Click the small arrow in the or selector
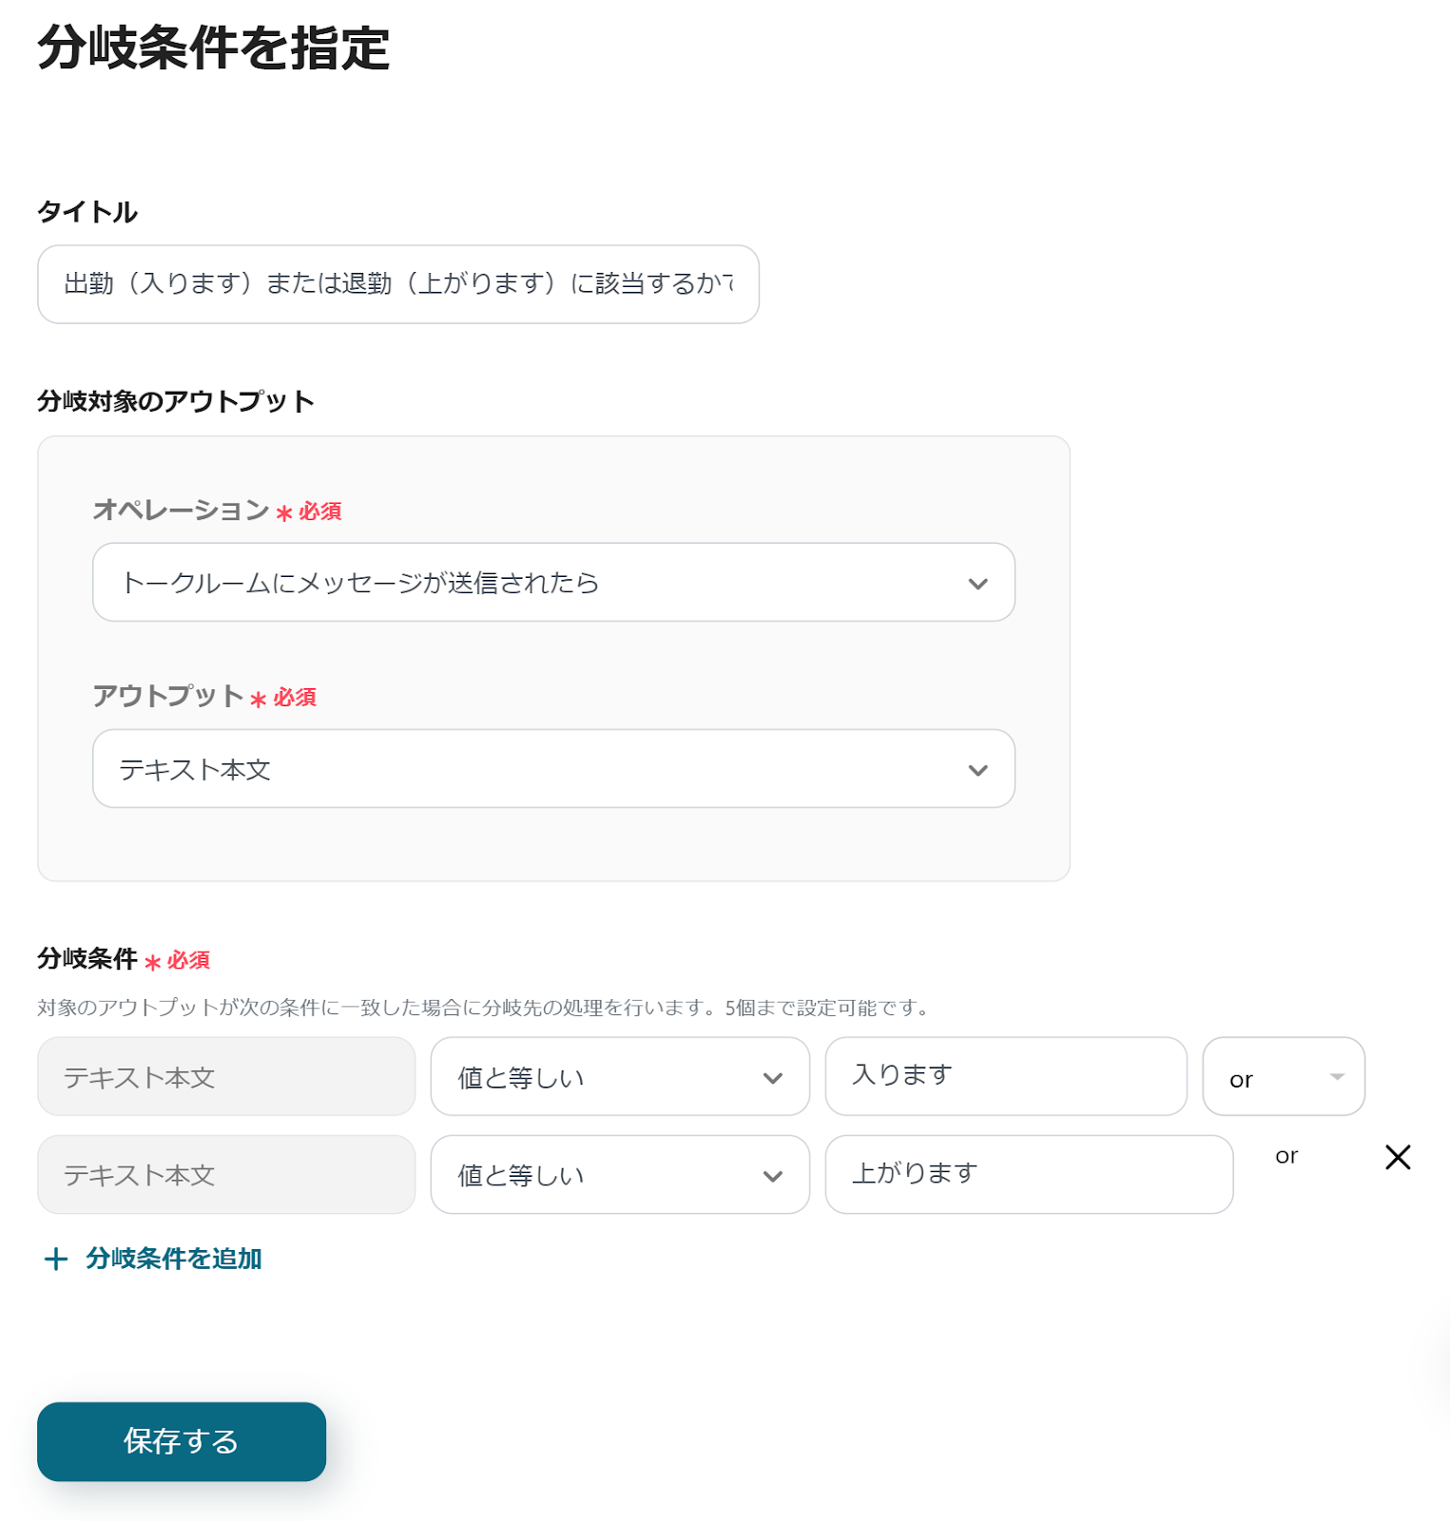 tap(1337, 1077)
